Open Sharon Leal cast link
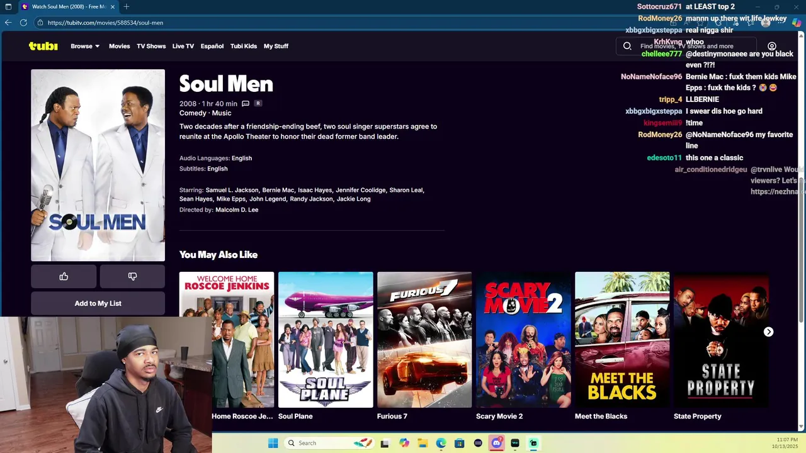806x453 pixels. pyautogui.click(x=407, y=190)
